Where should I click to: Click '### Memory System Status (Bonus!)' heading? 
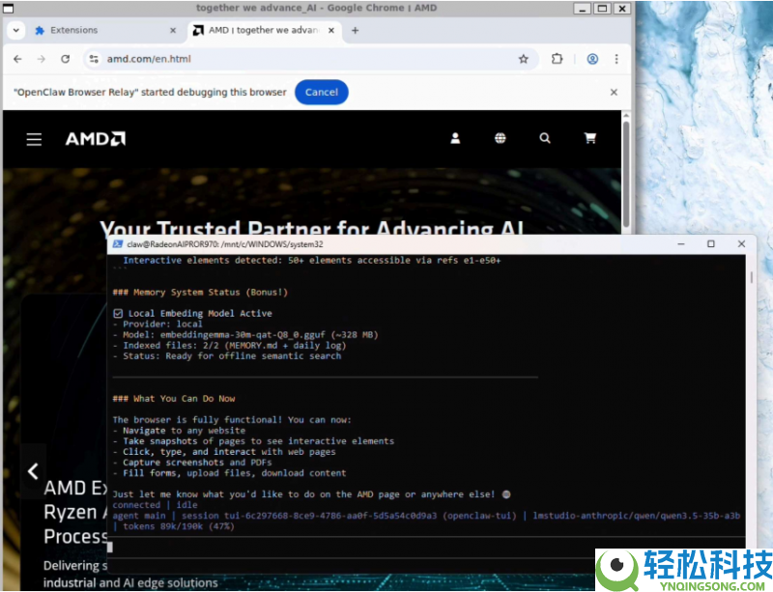coord(200,293)
